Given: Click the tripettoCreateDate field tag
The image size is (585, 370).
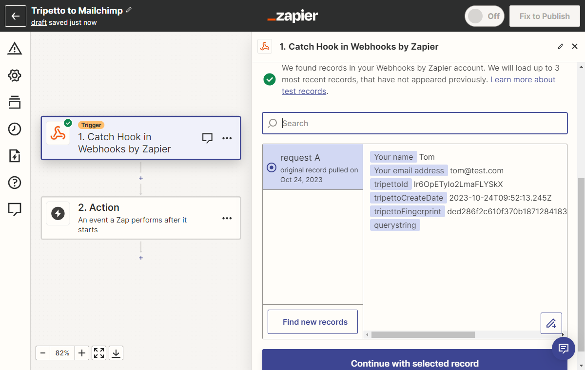Looking at the screenshot, I should [409, 198].
